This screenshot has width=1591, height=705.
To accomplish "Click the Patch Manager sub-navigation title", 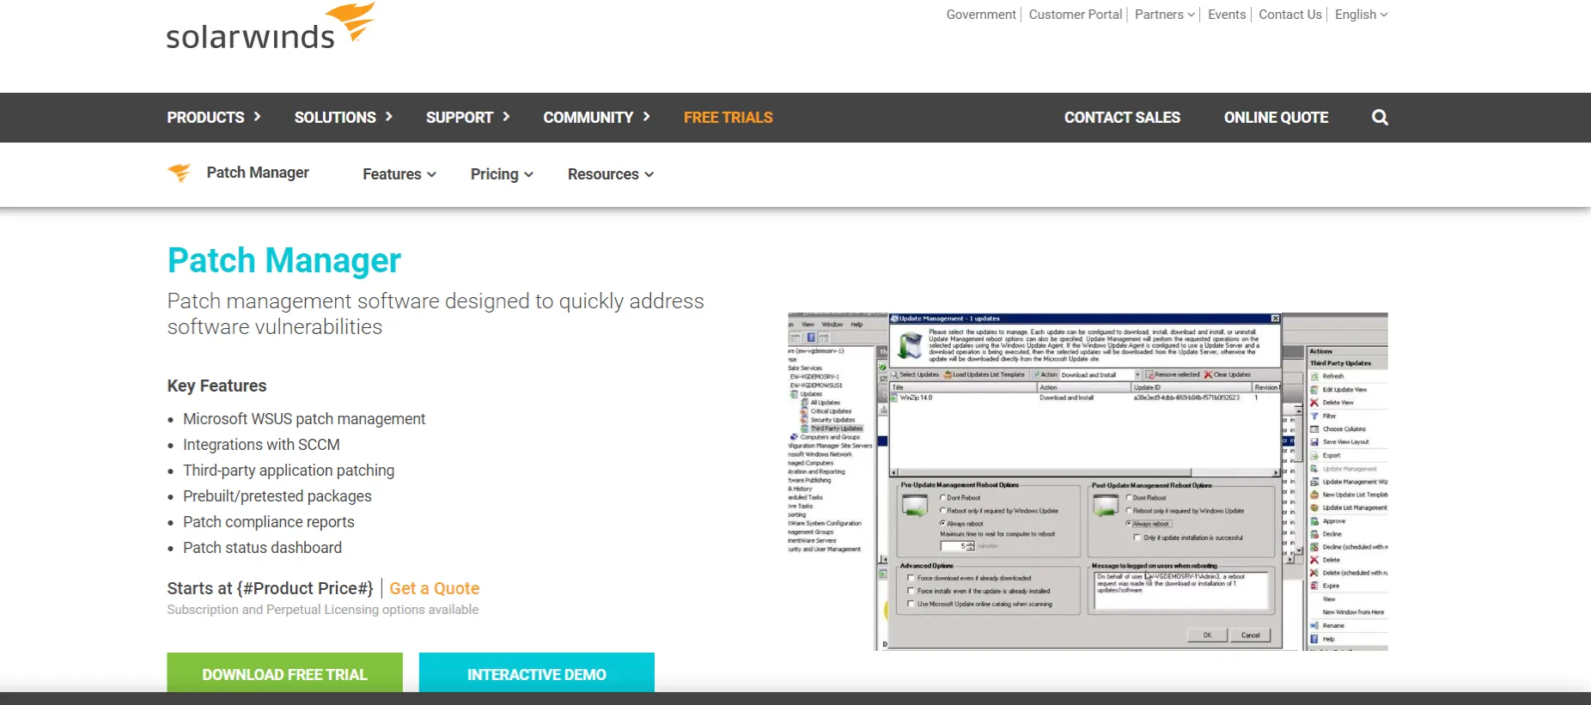I will tap(258, 173).
